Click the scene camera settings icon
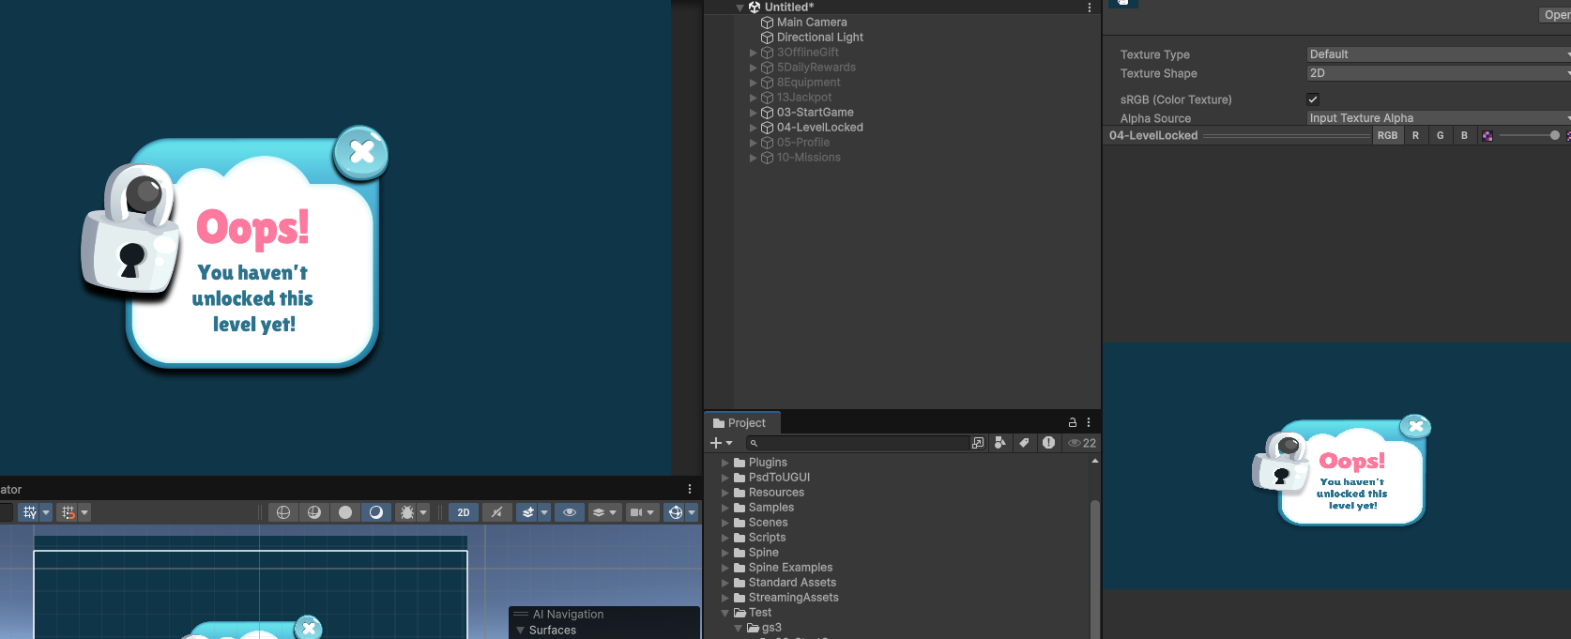Screen dimensions: 1571x639 click(x=636, y=512)
